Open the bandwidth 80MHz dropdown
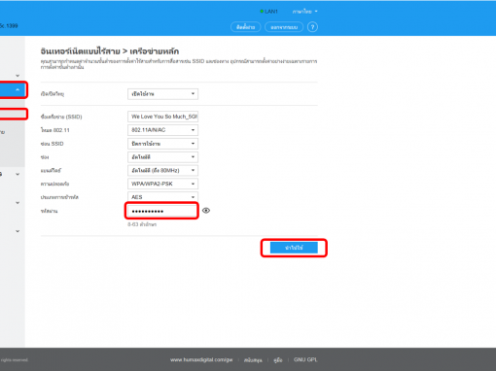Viewport: 496px width, 371px height. [162, 170]
